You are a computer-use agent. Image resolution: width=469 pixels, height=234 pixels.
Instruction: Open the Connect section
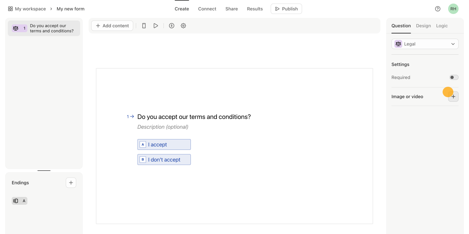(x=207, y=9)
